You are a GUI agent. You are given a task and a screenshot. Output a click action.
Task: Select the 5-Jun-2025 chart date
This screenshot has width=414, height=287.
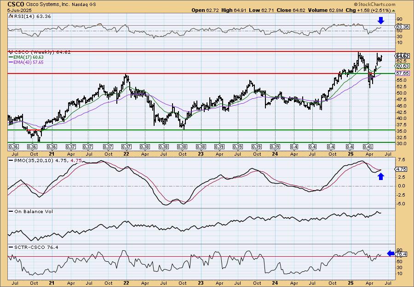click(19, 10)
